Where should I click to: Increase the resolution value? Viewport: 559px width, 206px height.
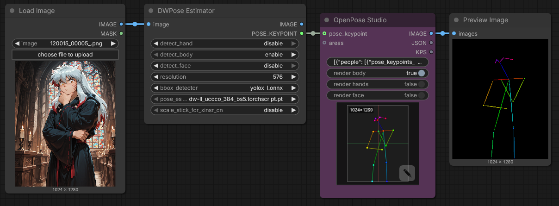293,77
